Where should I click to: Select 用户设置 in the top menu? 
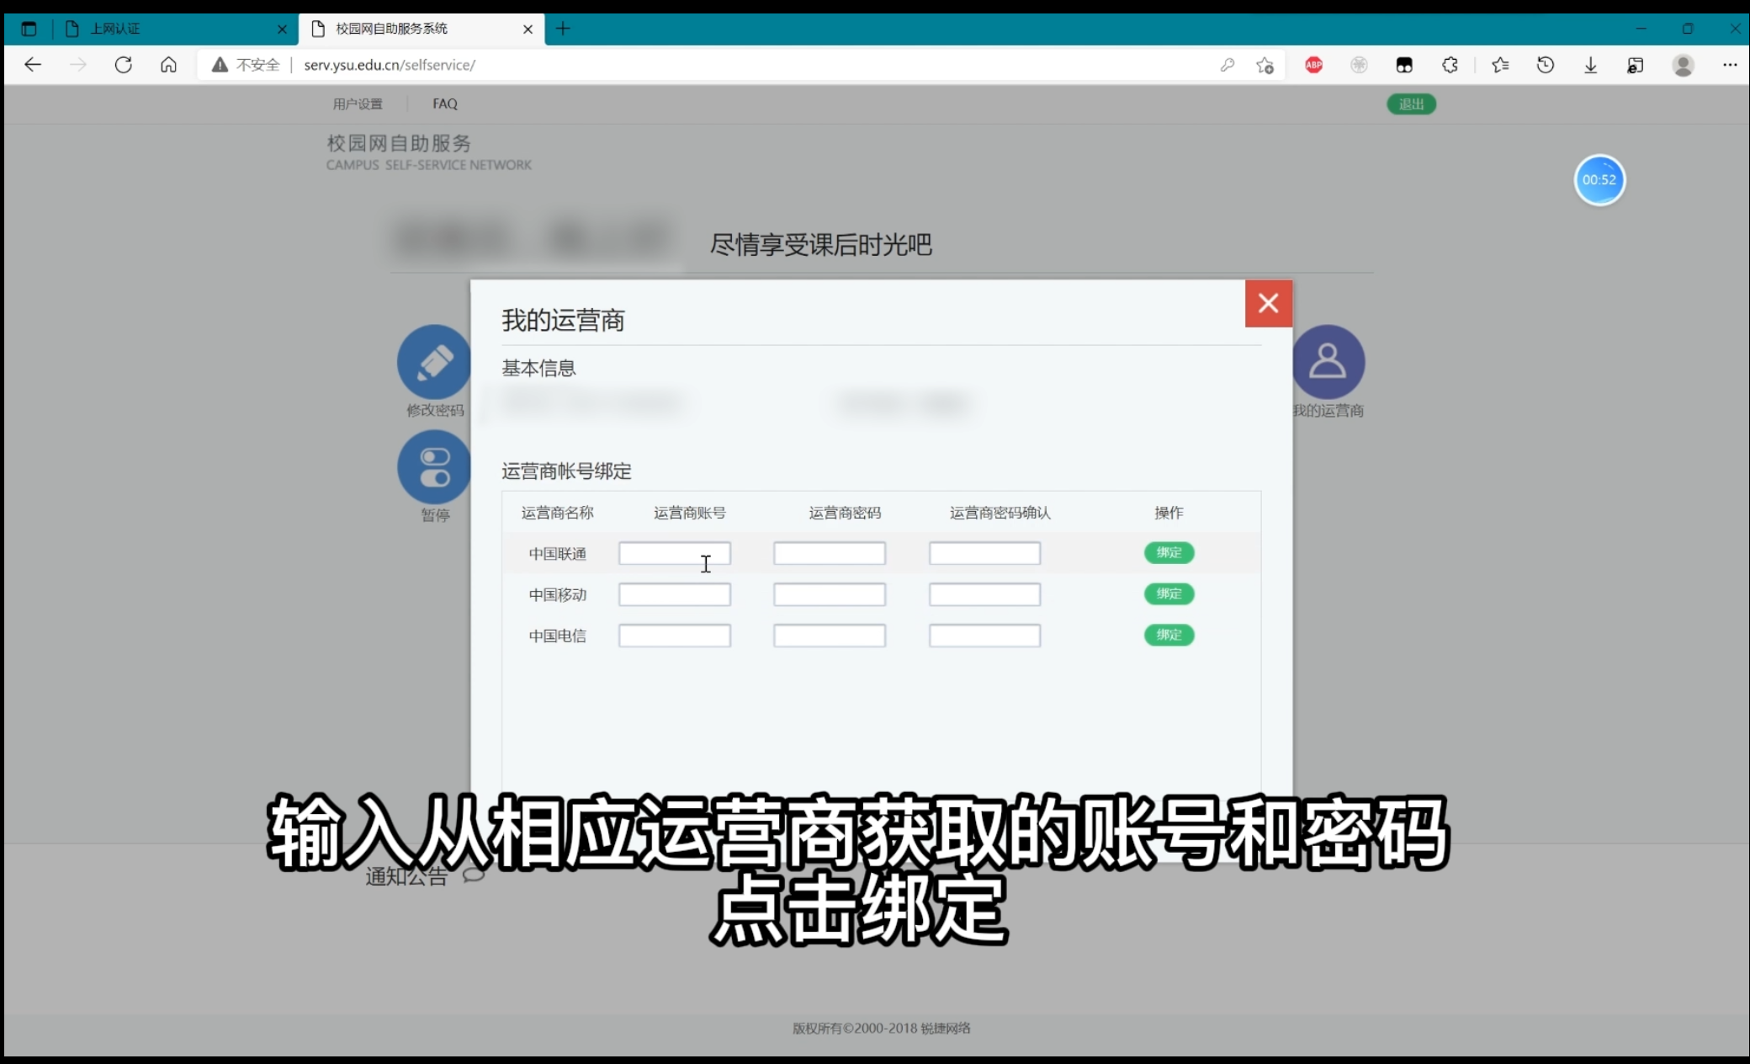tap(357, 104)
